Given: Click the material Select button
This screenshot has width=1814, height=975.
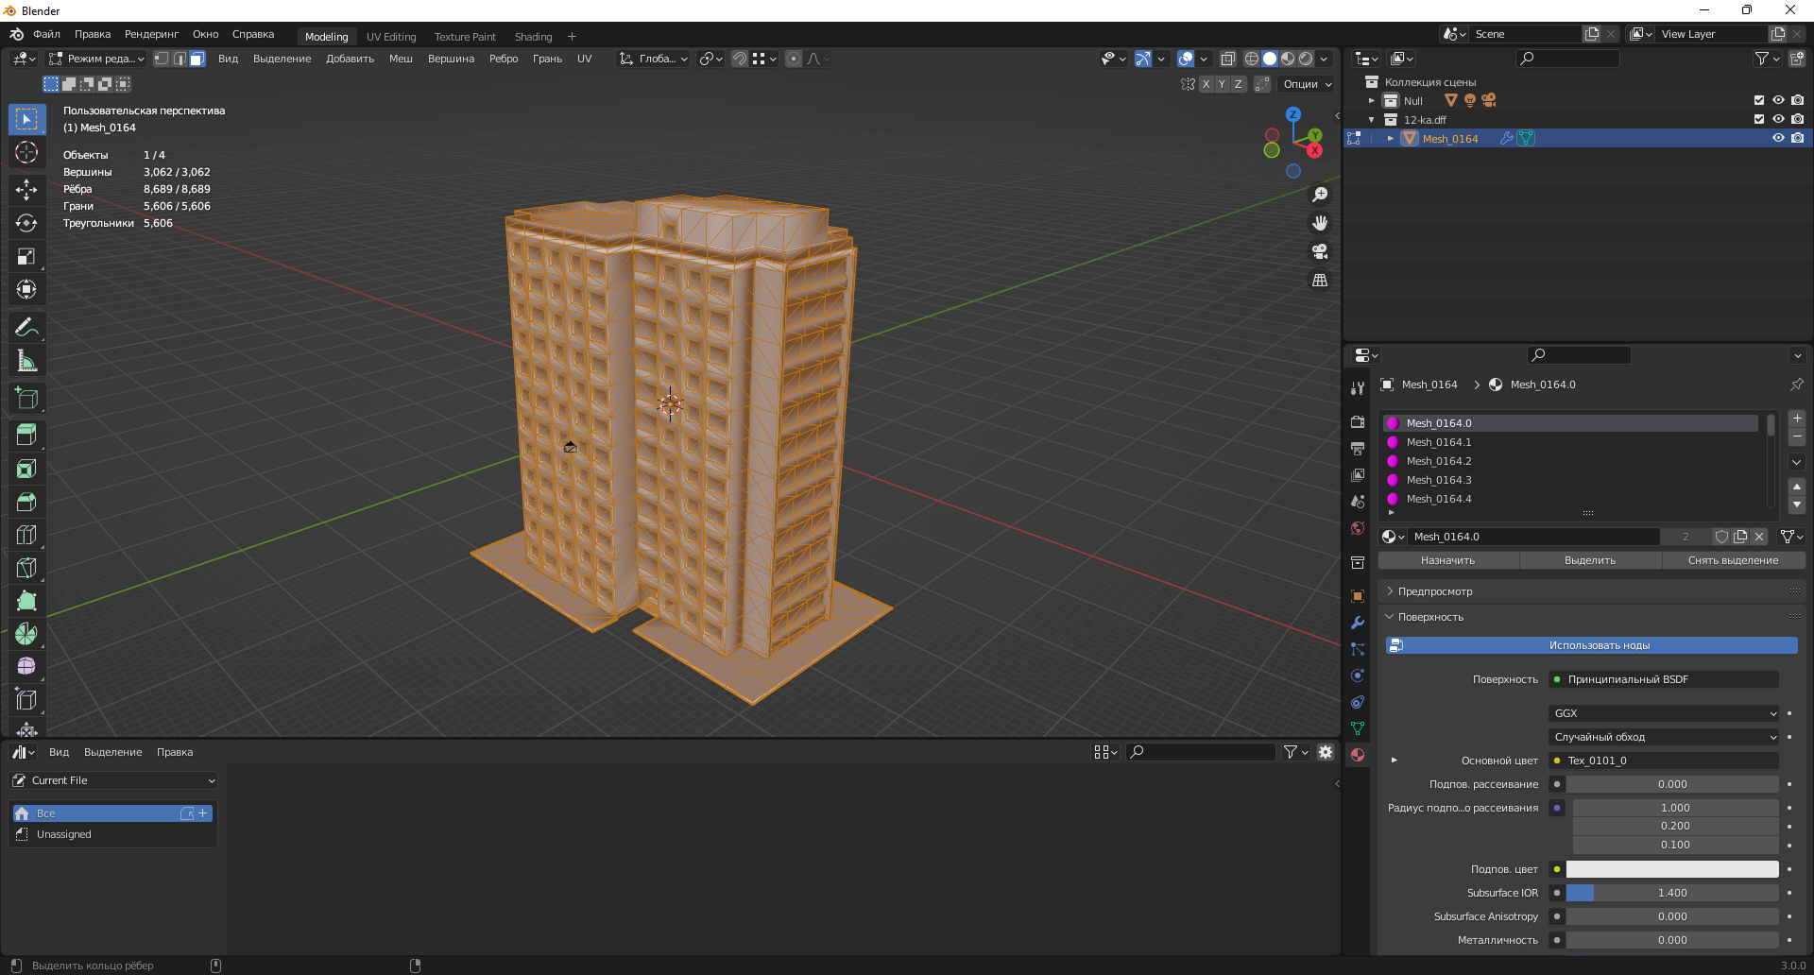Looking at the screenshot, I should coord(1590,560).
